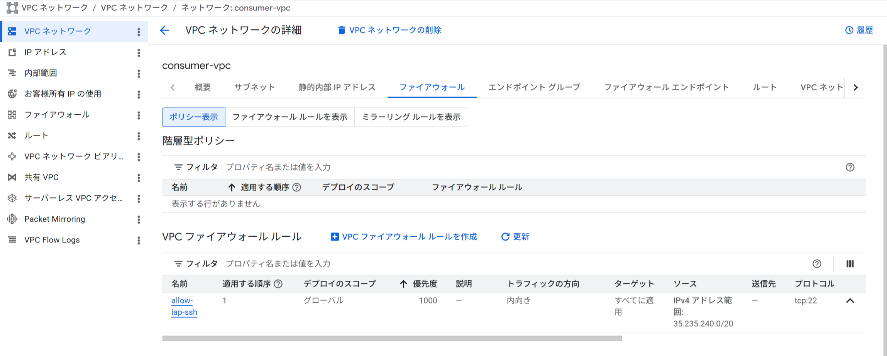Click the plus icon for creating firewall rule

pyautogui.click(x=335, y=237)
